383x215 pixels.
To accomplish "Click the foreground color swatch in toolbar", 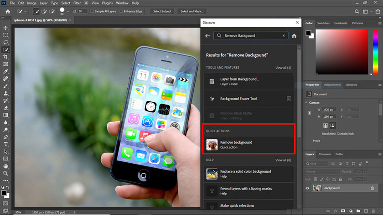I will [4, 193].
